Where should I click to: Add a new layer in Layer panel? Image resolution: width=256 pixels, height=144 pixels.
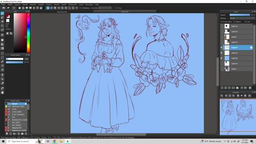[222, 88]
